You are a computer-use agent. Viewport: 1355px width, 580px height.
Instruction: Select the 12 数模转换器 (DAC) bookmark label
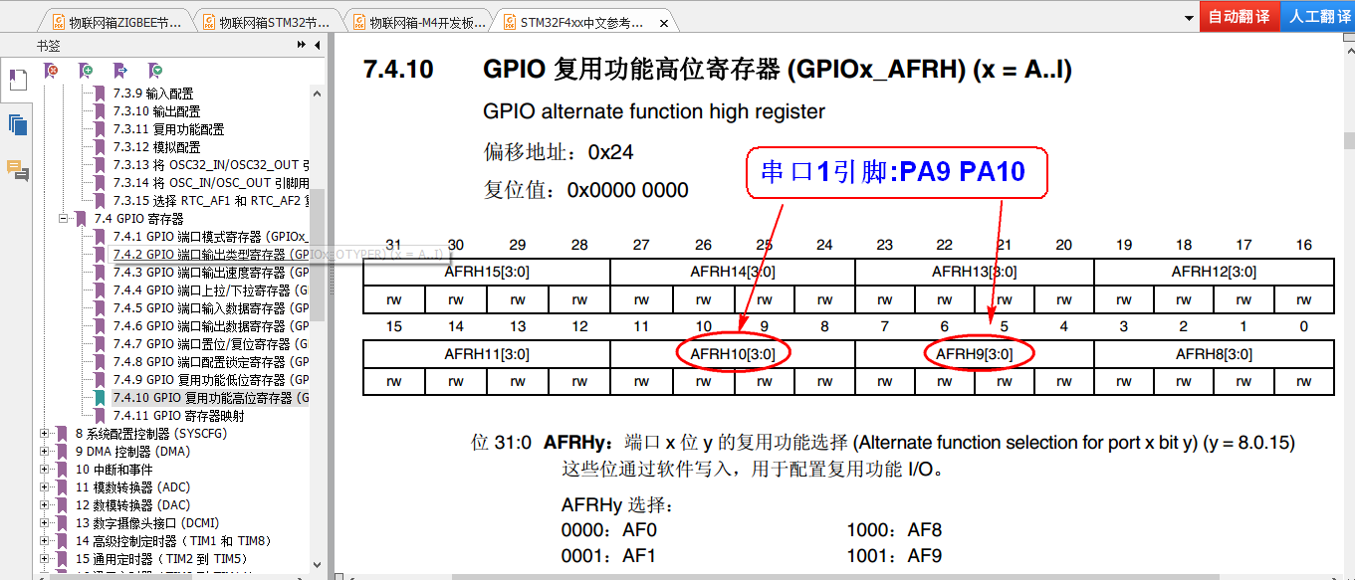click(132, 504)
